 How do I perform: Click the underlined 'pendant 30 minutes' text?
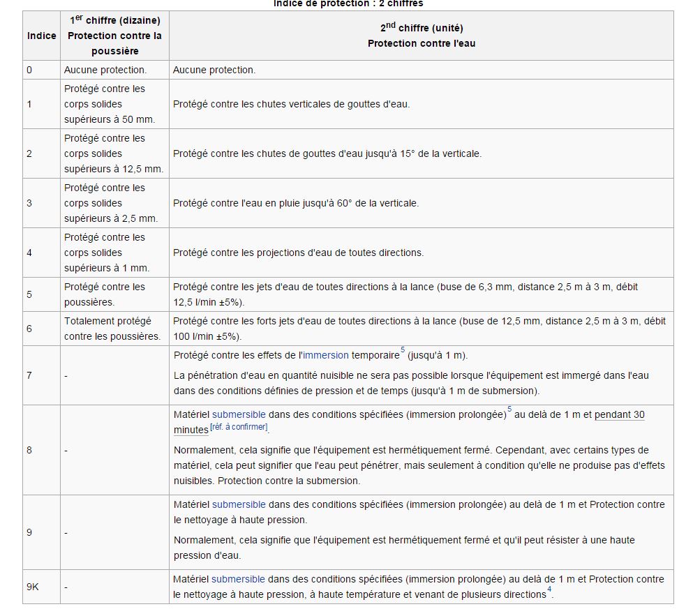(x=619, y=414)
